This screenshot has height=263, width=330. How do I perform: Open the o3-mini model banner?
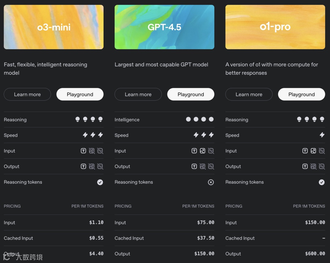tap(54, 27)
